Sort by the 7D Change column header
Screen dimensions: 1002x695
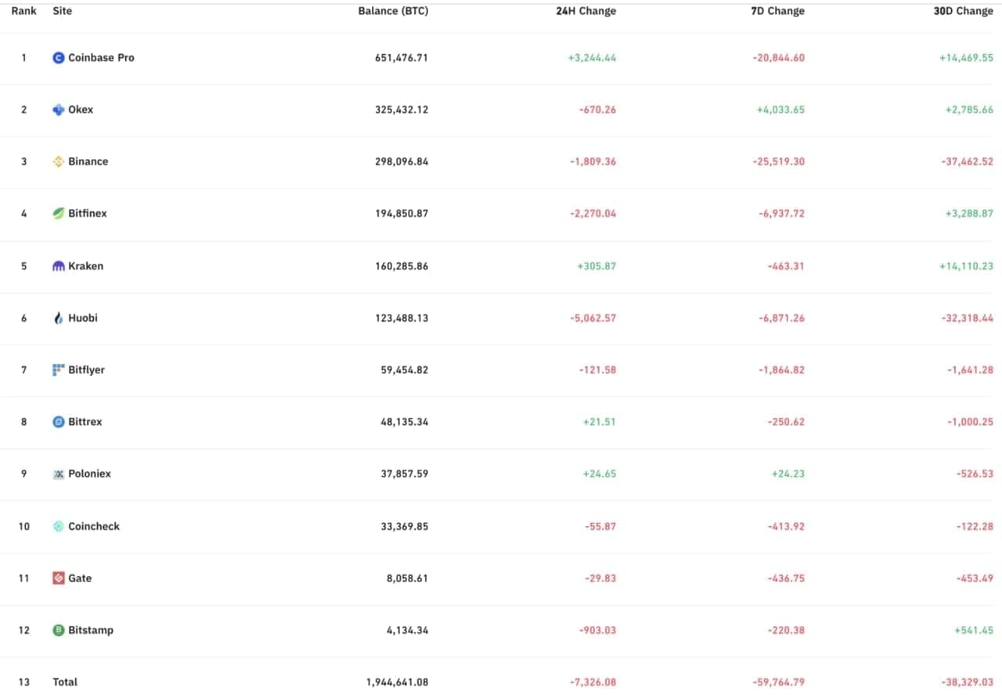tap(777, 11)
